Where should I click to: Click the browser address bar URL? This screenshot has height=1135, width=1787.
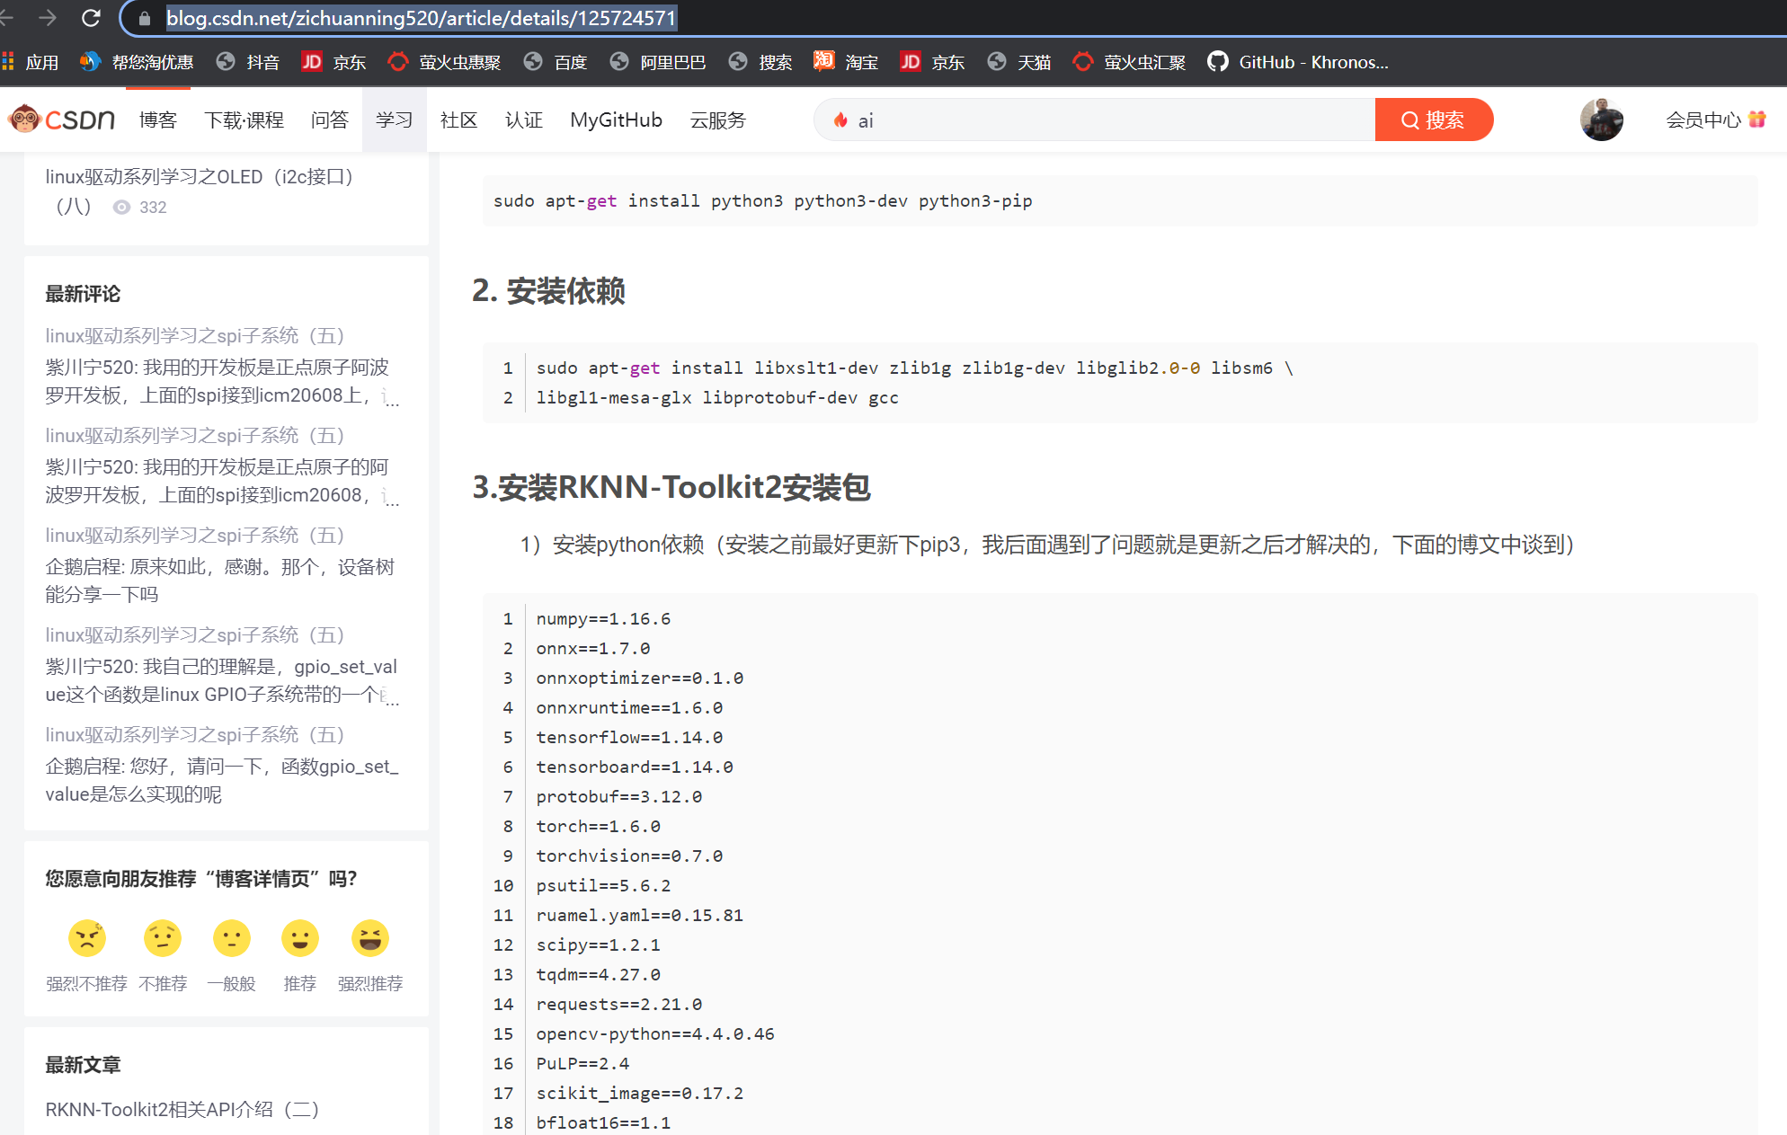point(421,18)
